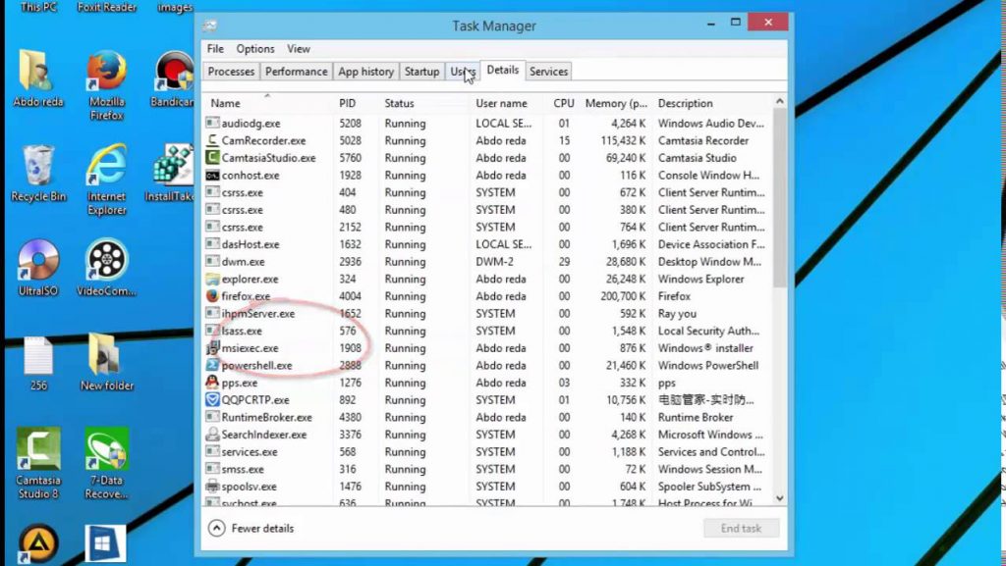The width and height of the screenshot is (1006, 566).
Task: Sort by the PID column header
Action: coord(357,102)
